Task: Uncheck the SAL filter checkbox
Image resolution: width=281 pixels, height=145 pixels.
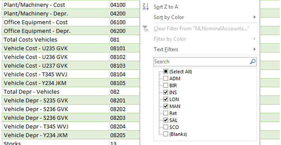Action: click(x=166, y=120)
